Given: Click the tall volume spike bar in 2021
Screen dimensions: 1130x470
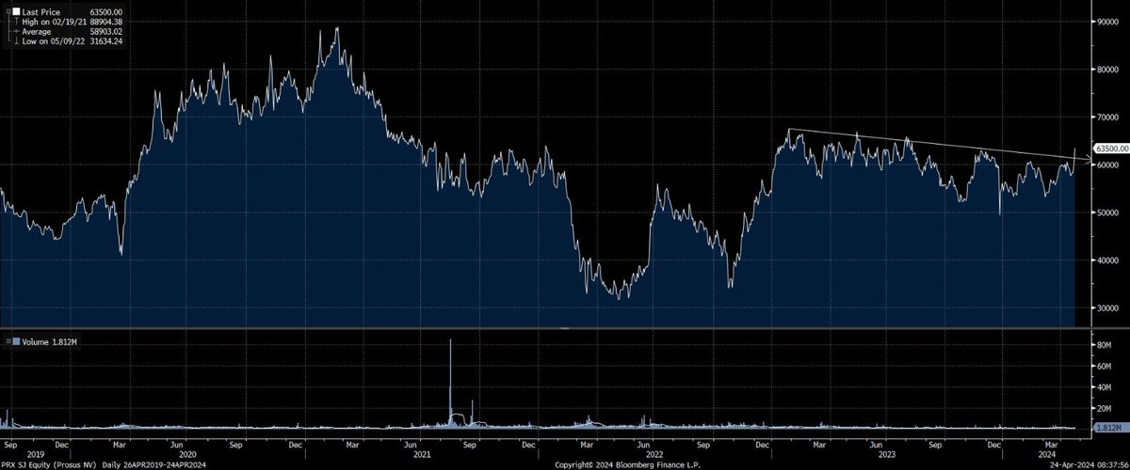Looking at the screenshot, I should [x=450, y=384].
